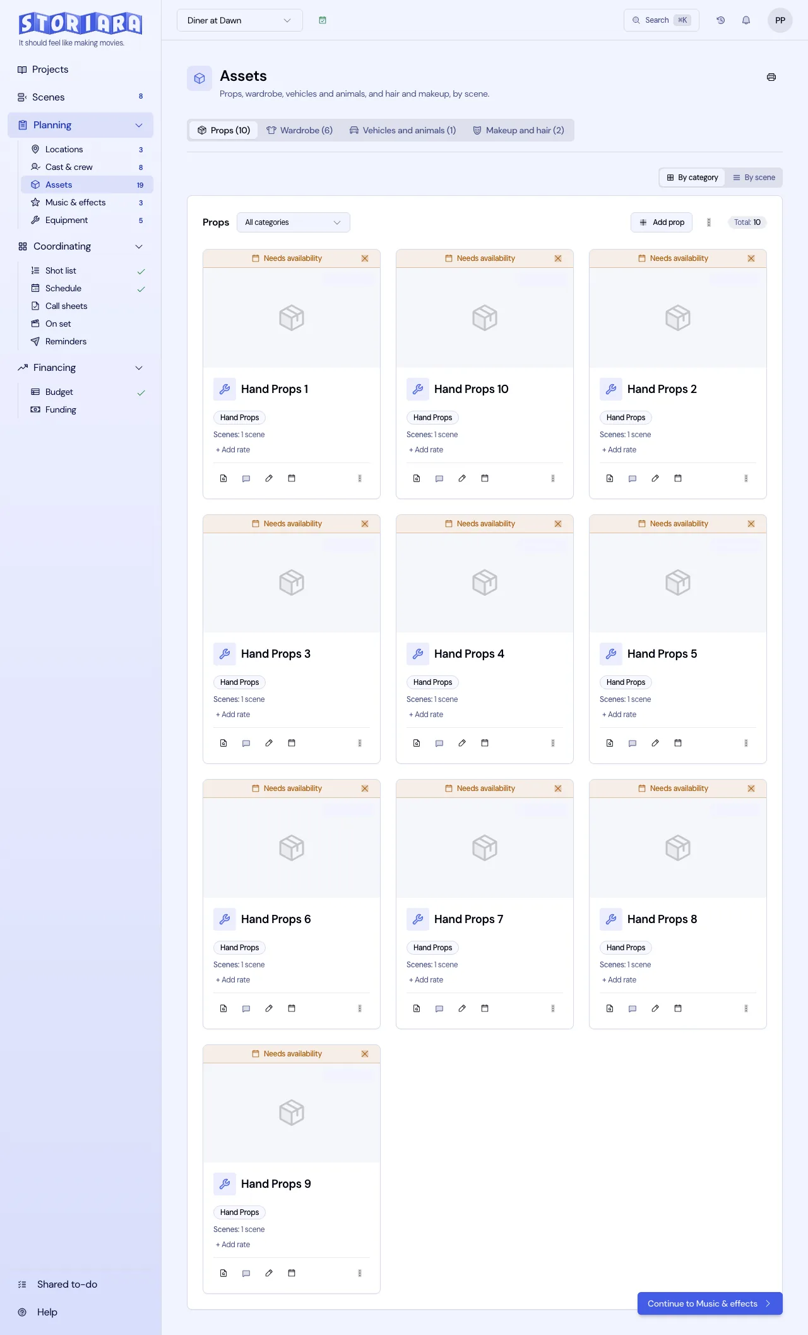The image size is (808, 1335).
Task: Click Continue to Music & effects
Action: (710, 1303)
